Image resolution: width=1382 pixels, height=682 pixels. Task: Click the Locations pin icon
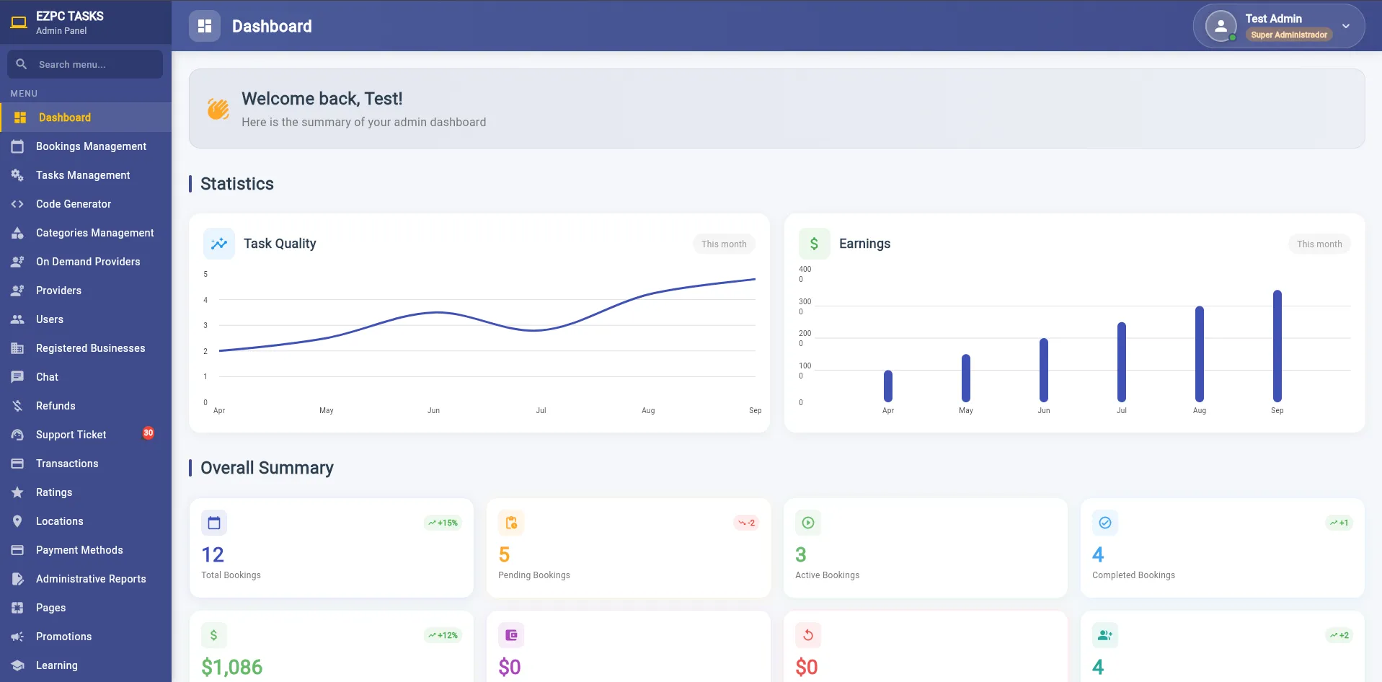(18, 521)
